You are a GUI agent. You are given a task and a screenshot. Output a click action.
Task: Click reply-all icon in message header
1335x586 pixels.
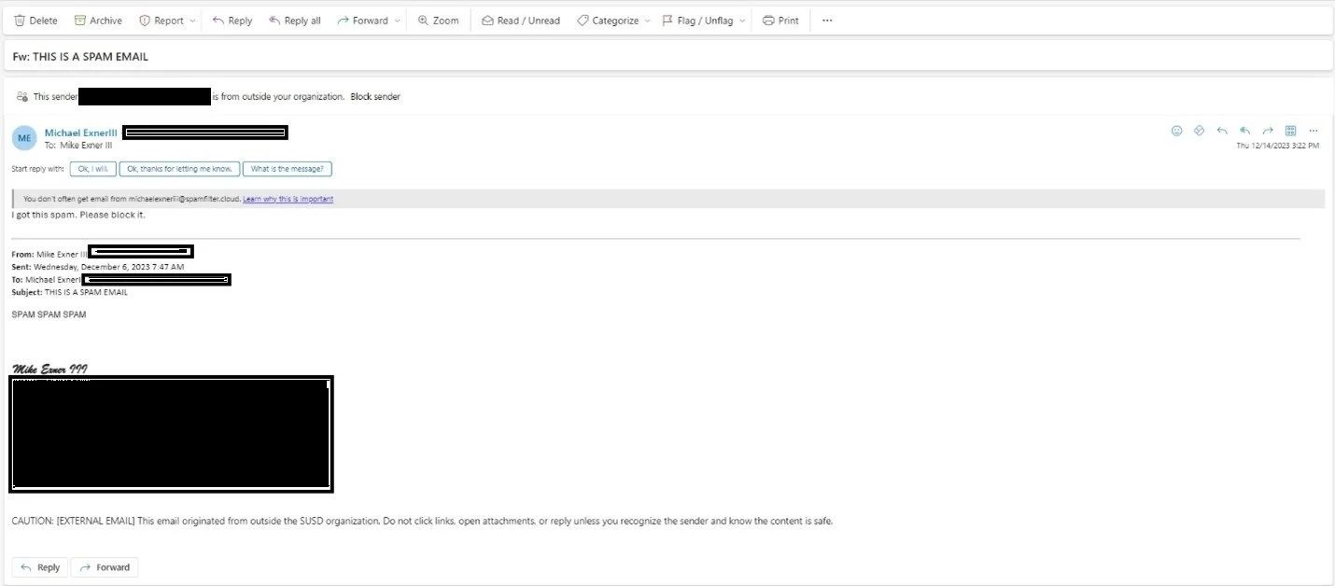pyautogui.click(x=1244, y=131)
